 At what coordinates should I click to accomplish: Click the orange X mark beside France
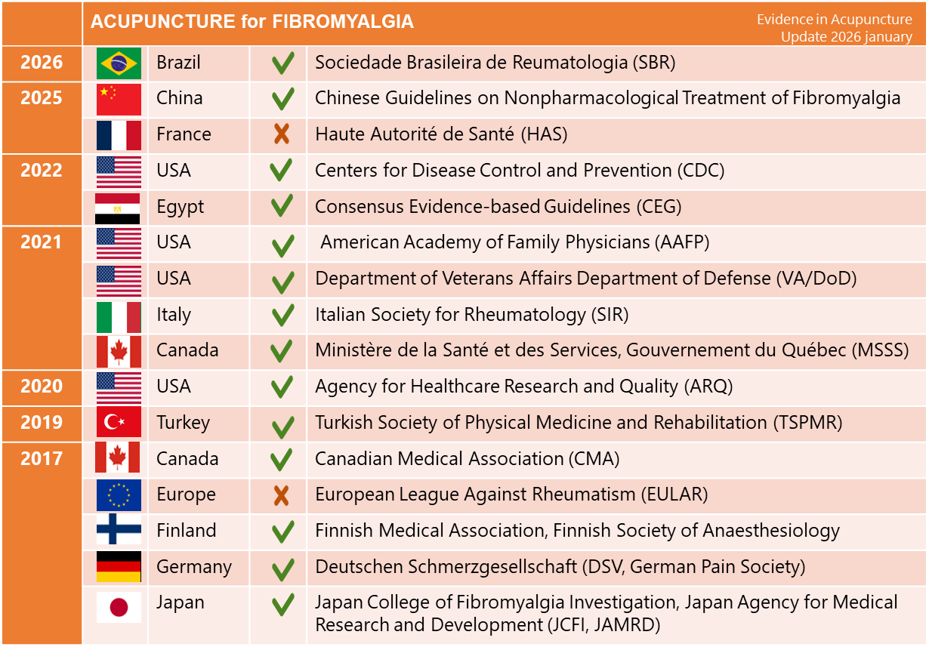pos(282,135)
